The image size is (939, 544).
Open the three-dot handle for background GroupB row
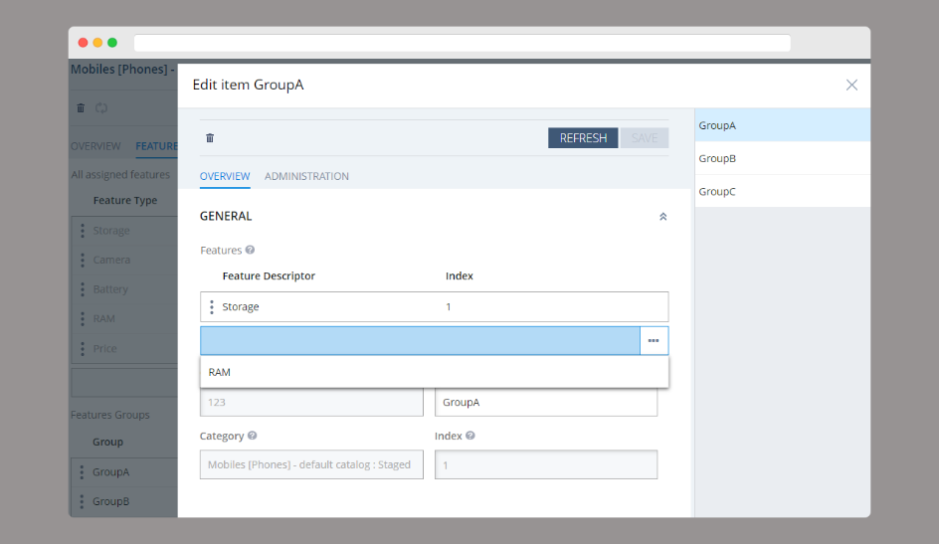click(x=82, y=501)
